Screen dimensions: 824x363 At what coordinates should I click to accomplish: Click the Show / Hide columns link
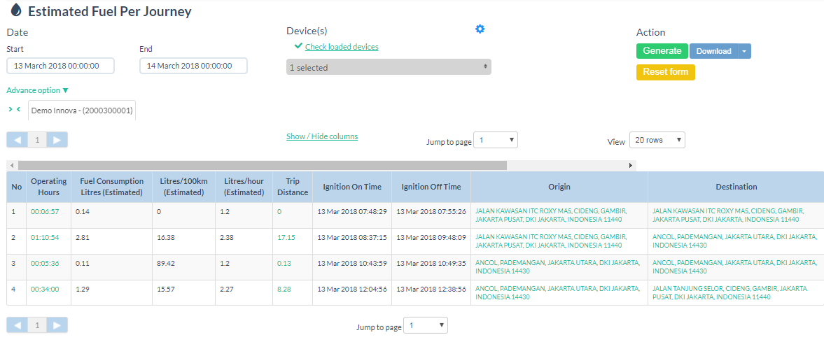click(x=322, y=136)
